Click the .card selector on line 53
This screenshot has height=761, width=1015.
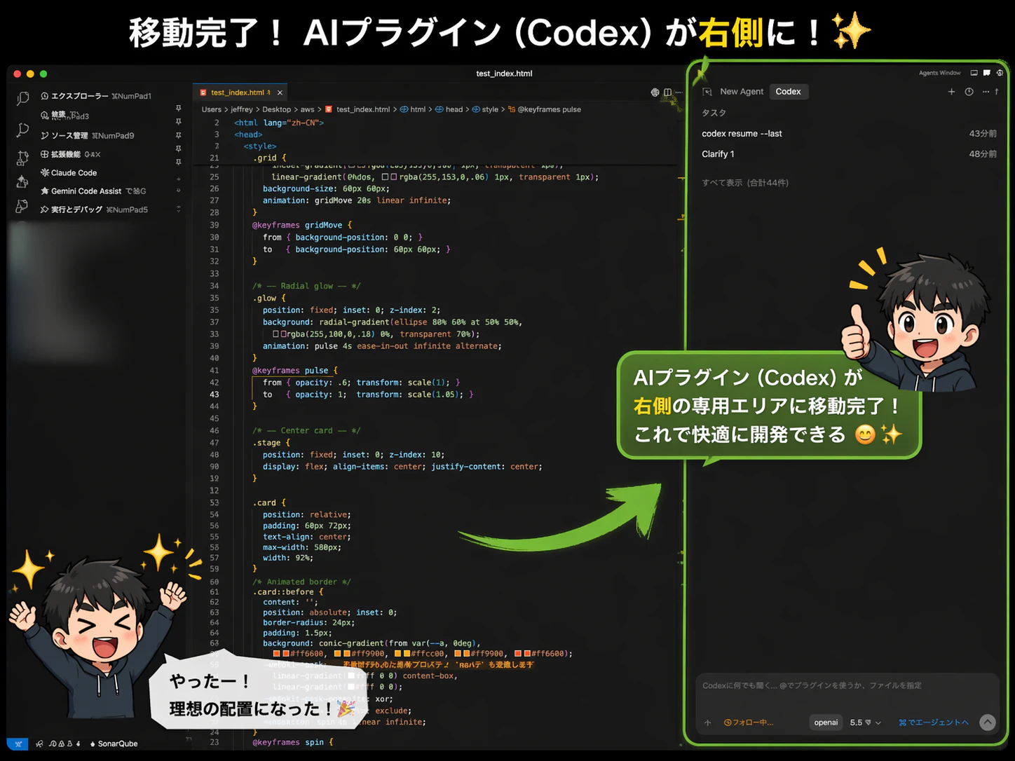pos(268,502)
